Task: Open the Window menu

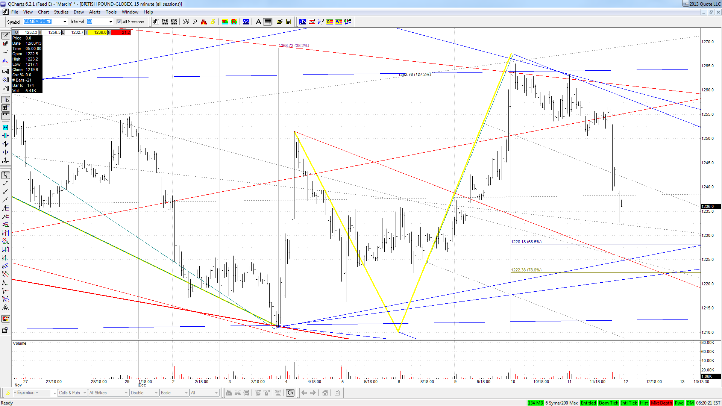Action: pos(130,12)
